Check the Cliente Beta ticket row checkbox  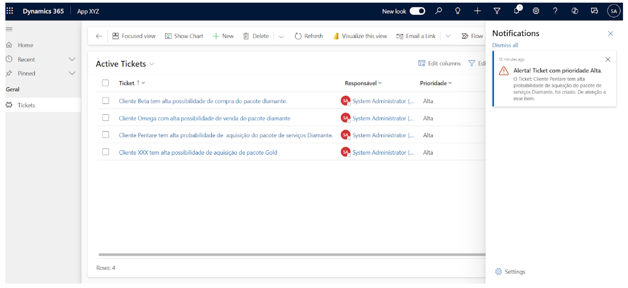click(106, 101)
